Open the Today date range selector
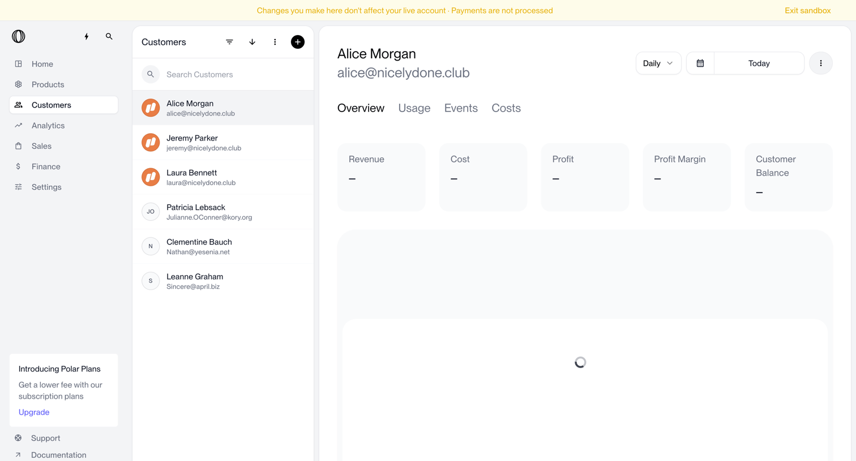The image size is (856, 461). [759, 63]
